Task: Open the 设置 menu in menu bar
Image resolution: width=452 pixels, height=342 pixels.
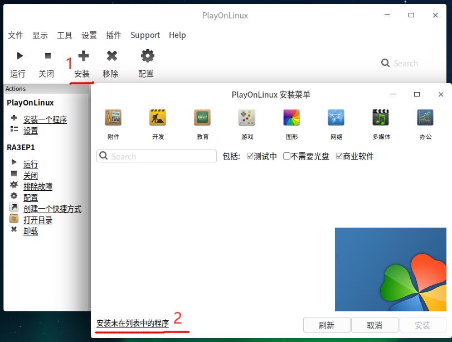Action: pyautogui.click(x=89, y=35)
